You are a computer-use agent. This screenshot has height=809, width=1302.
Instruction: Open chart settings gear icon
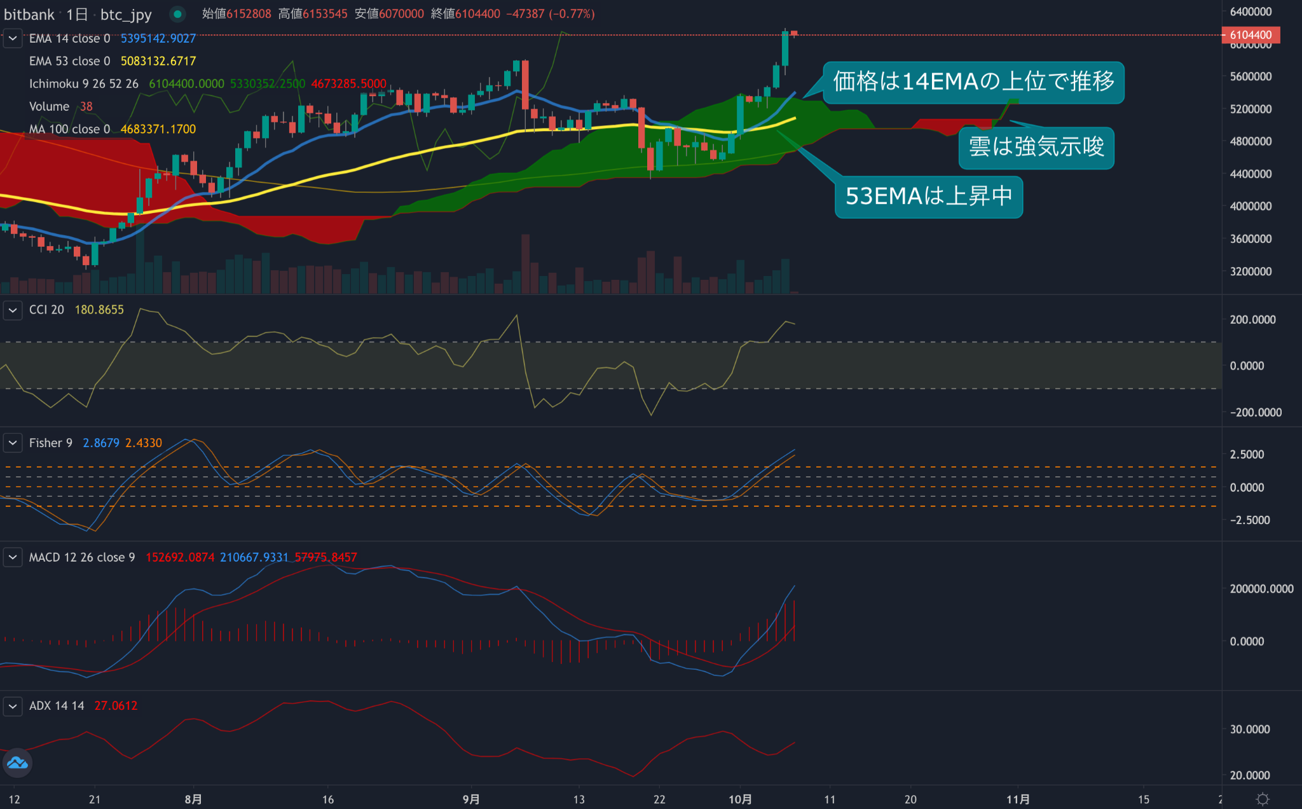1263,799
